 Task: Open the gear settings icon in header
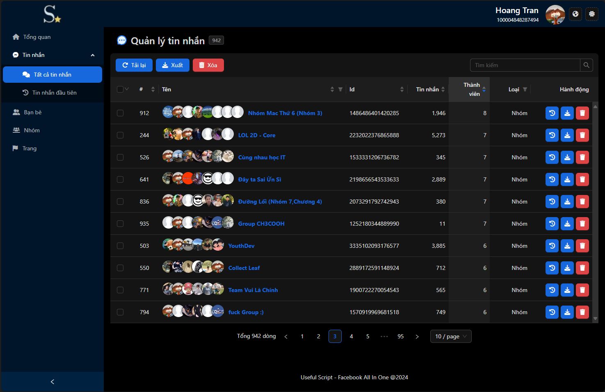click(x=591, y=14)
